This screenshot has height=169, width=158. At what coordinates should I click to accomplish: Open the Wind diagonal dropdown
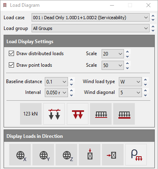pyautogui.click(x=130, y=92)
